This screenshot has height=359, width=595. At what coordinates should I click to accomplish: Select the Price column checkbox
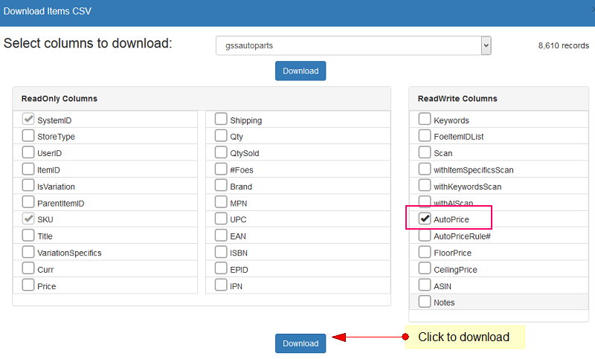[x=28, y=285]
